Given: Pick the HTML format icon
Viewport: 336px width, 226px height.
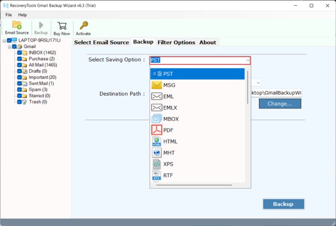Looking at the screenshot, I should [157, 141].
